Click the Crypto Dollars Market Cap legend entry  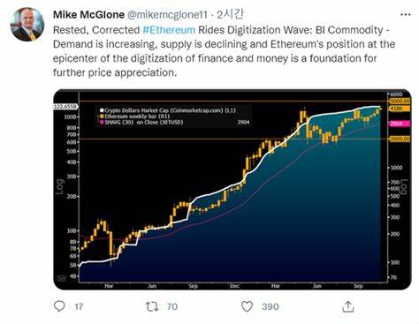[x=168, y=110]
